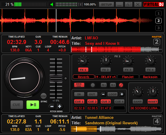Click pitch bend plus button
The width and height of the screenshot is (166, 135).
tap(60, 106)
